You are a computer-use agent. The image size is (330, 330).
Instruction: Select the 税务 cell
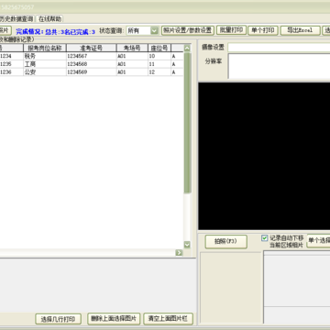click(x=45, y=56)
